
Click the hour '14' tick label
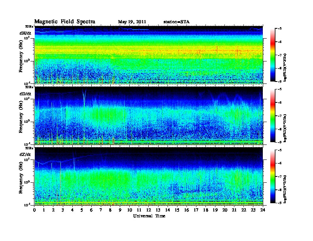tap(168, 210)
